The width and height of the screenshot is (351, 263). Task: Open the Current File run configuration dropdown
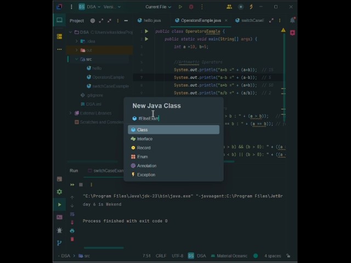pyautogui.click(x=158, y=7)
